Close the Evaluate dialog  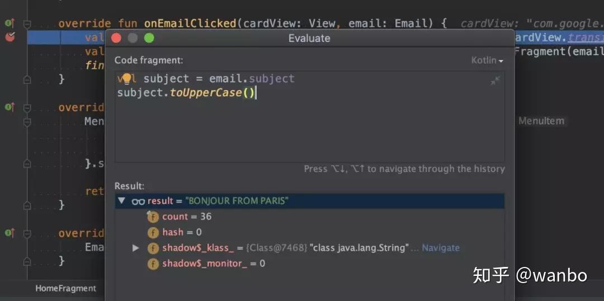(116, 38)
